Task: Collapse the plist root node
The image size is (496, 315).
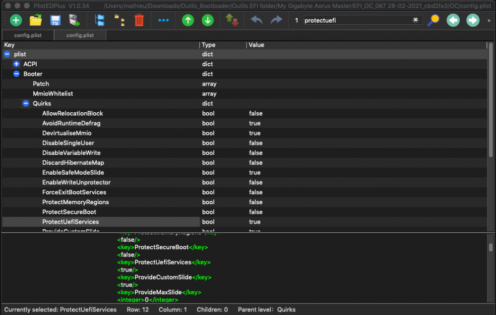Action: pyautogui.click(x=7, y=54)
